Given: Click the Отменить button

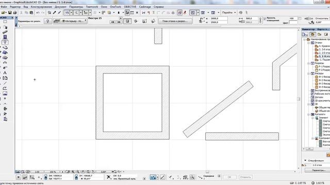Looking at the screenshot, I should (x=245, y=177).
